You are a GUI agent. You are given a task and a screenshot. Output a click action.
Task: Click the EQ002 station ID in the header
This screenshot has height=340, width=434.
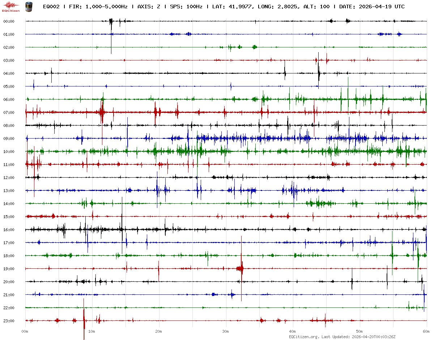51,7
